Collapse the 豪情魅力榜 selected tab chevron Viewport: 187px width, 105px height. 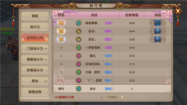45,38
